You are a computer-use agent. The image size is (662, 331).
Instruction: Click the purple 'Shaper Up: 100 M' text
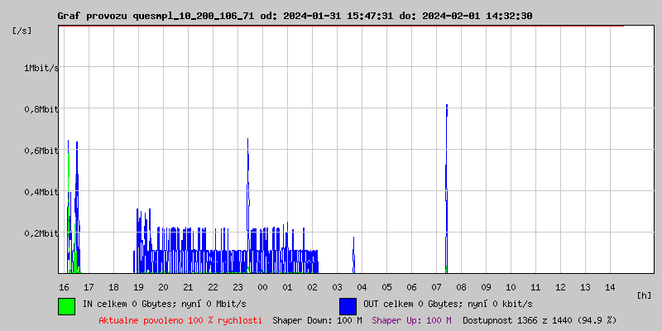[411, 320]
